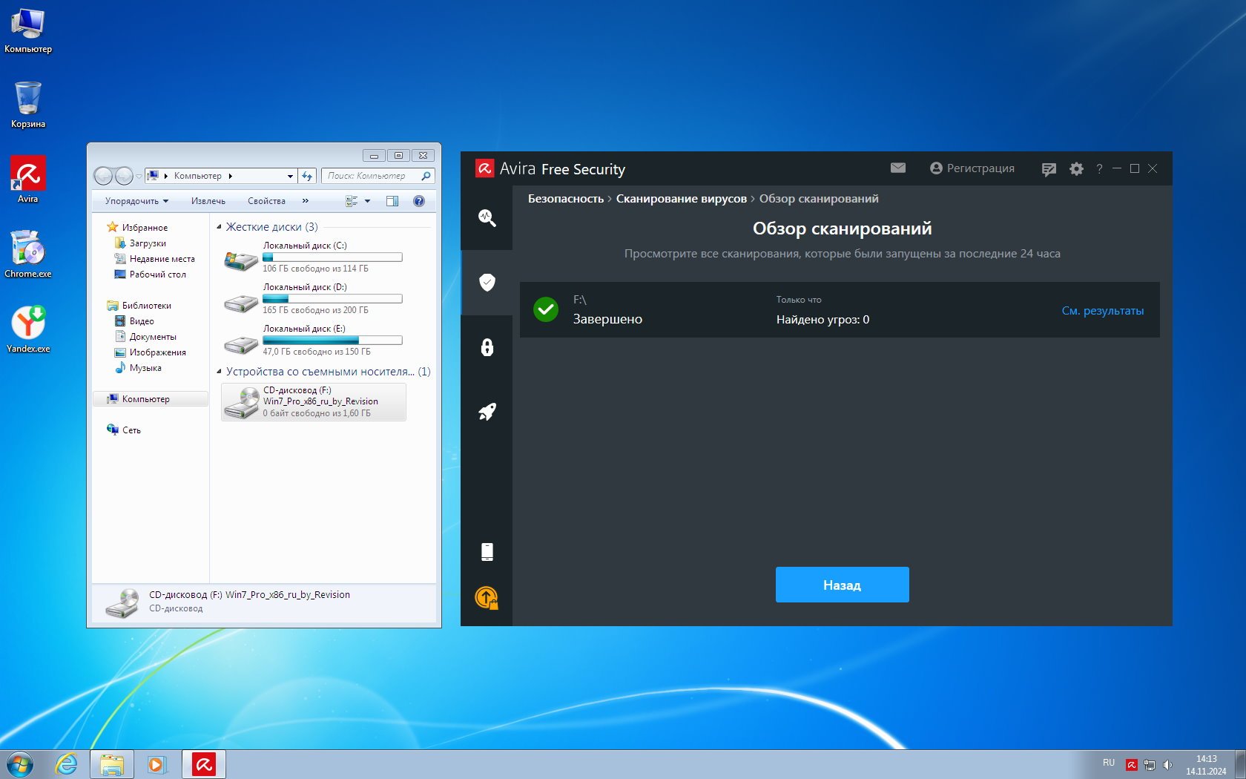Open the Avira mail notifications icon

click(x=897, y=168)
